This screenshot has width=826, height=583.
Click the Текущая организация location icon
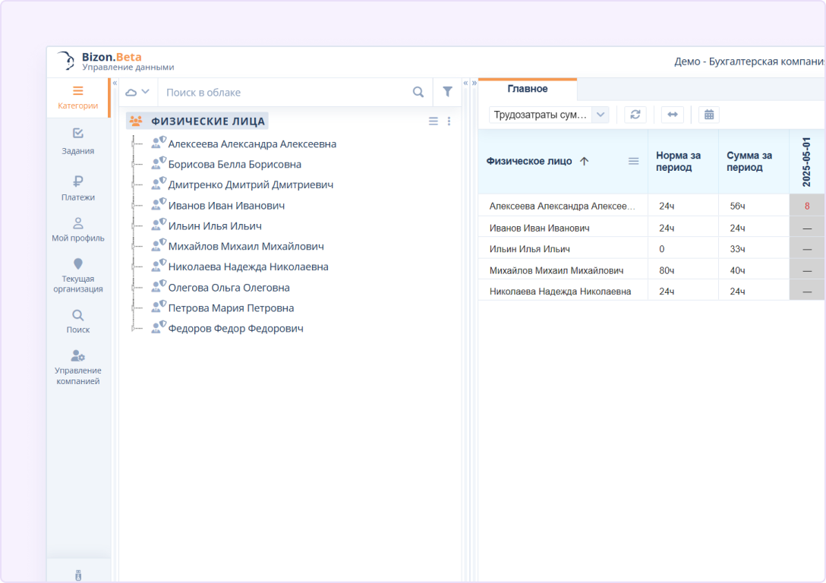coord(77,263)
